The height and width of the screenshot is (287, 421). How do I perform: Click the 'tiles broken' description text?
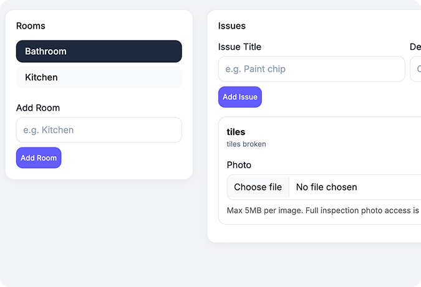click(246, 144)
